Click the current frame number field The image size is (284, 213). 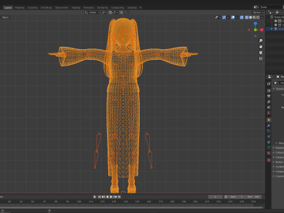pos(215,196)
